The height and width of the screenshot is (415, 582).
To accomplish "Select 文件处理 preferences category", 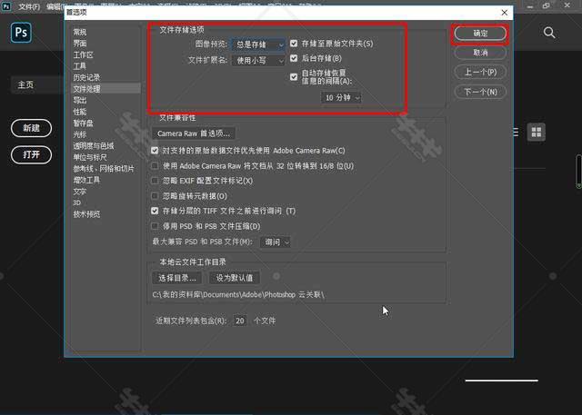I will 105,89.
